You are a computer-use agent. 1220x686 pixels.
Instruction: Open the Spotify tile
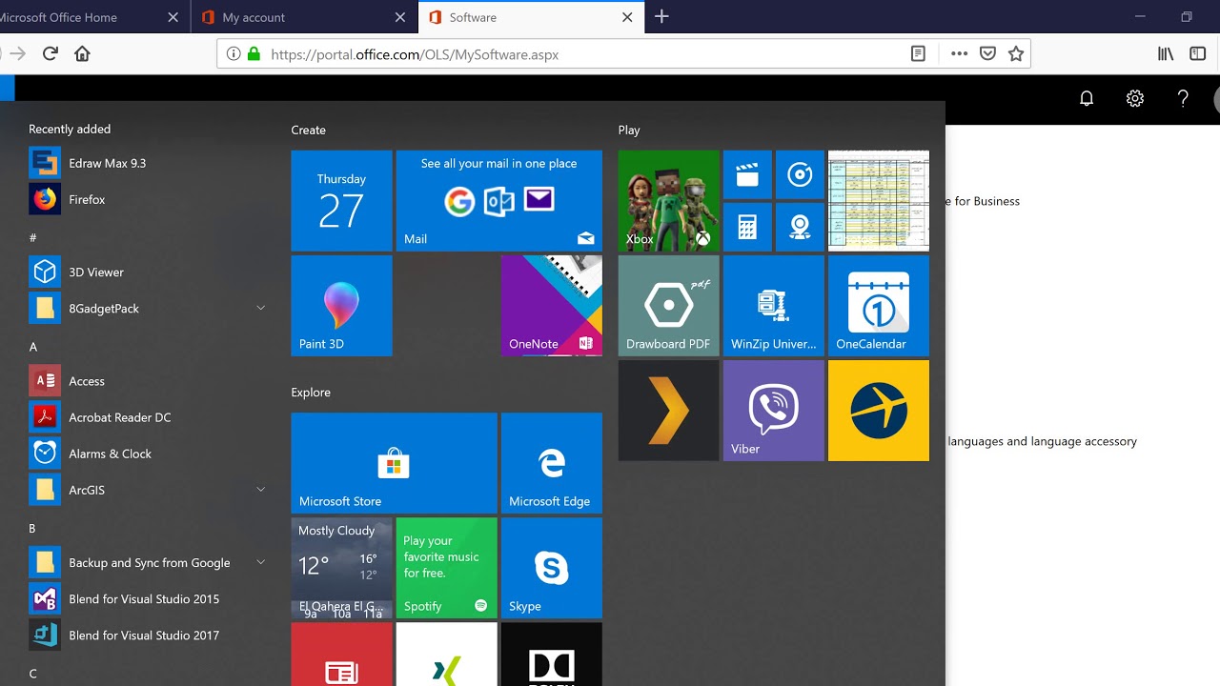447,568
